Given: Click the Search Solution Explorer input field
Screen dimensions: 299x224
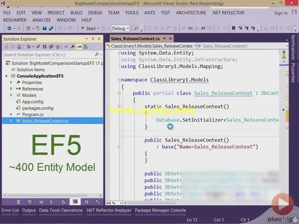Looking at the screenshot, I should (48, 55).
